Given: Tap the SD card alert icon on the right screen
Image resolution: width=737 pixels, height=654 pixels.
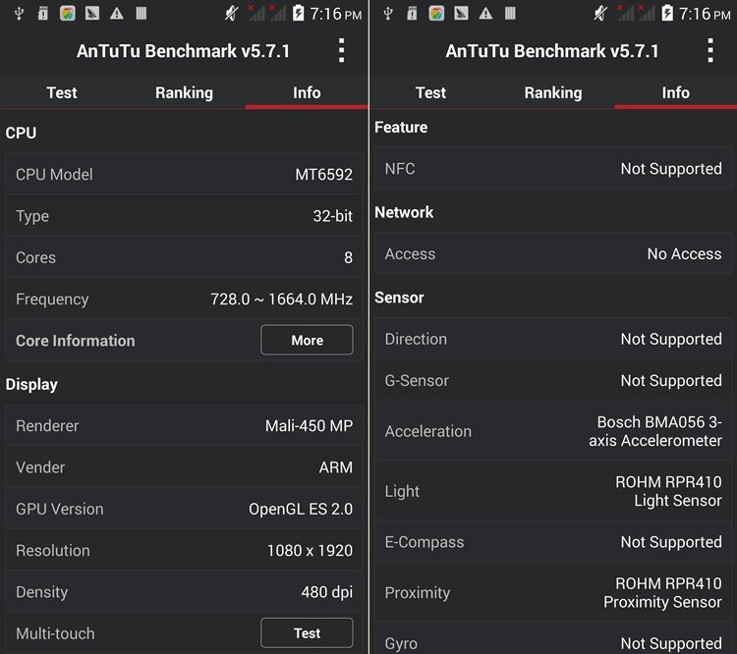Looking at the screenshot, I should point(411,14).
